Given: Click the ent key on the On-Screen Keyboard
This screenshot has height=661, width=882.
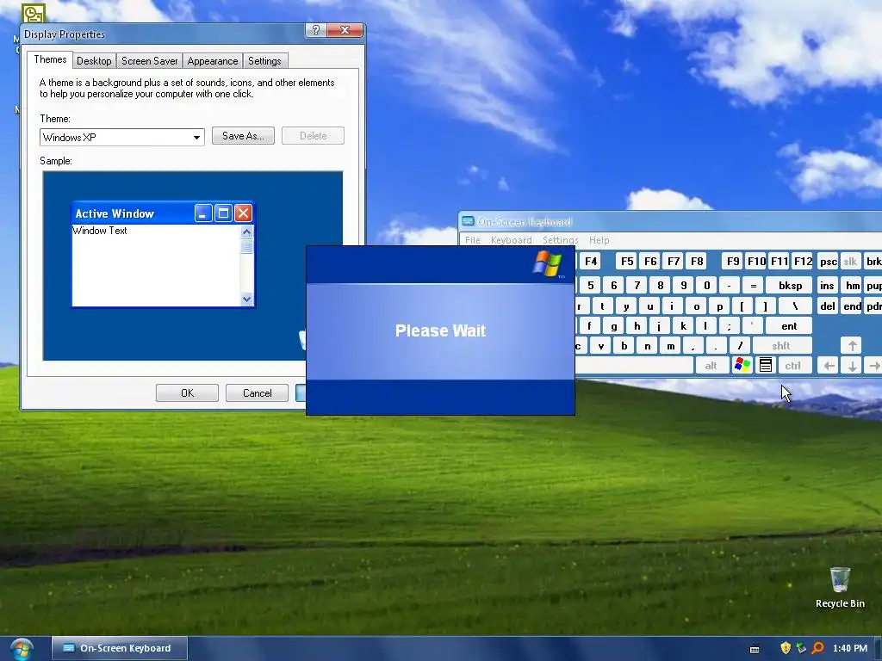Looking at the screenshot, I should click(x=789, y=326).
